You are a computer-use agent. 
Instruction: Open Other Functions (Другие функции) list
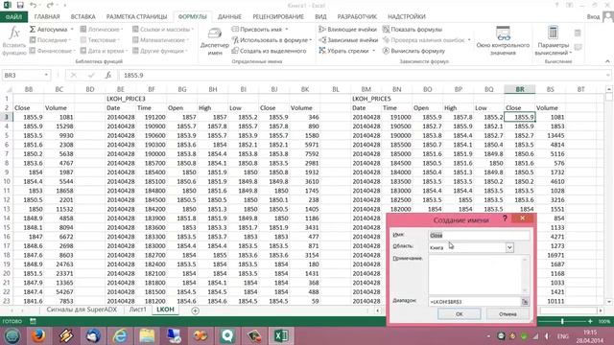click(160, 51)
